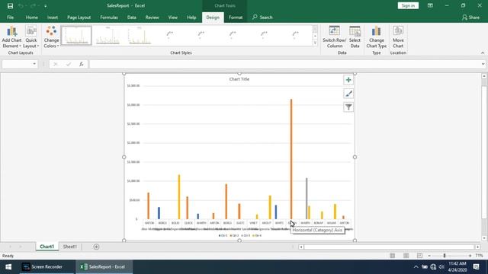Click Chart Styles gallery scroll-up arrow
488x274 pixels.
(x=315, y=29)
